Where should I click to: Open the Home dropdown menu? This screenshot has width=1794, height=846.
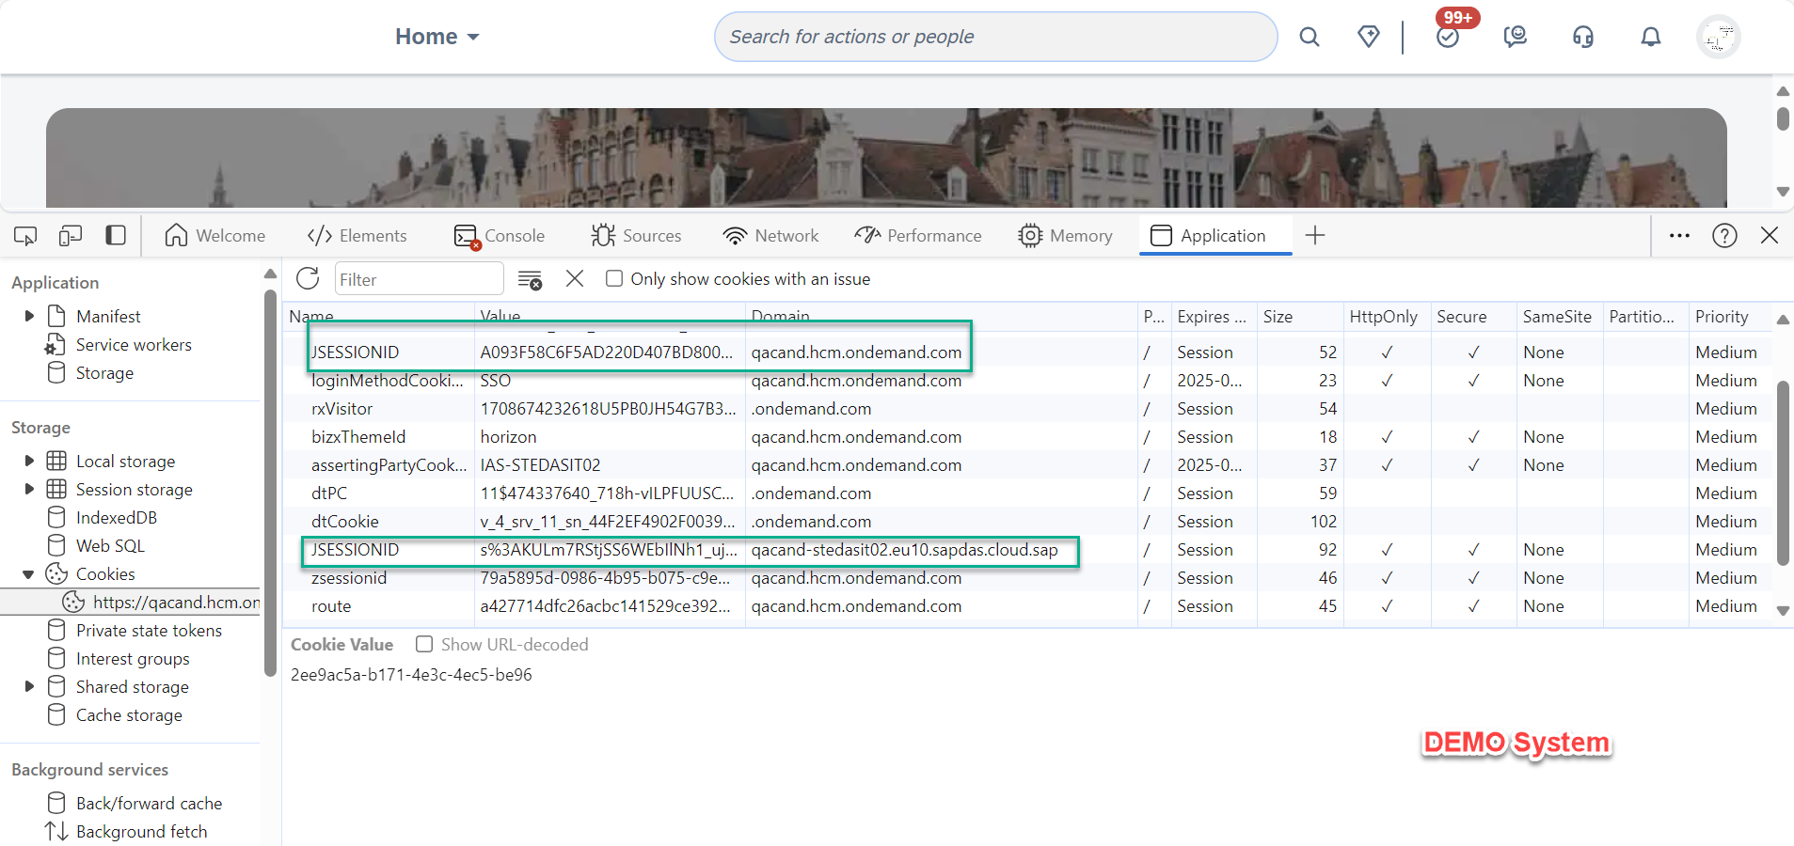click(x=437, y=37)
